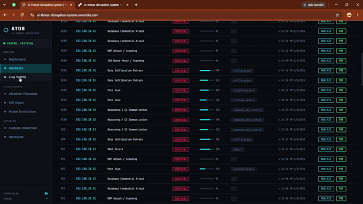Click command_and_control tag in 192.168.10.33 row

click(x=248, y=110)
